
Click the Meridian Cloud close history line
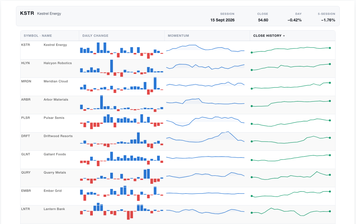(290, 85)
